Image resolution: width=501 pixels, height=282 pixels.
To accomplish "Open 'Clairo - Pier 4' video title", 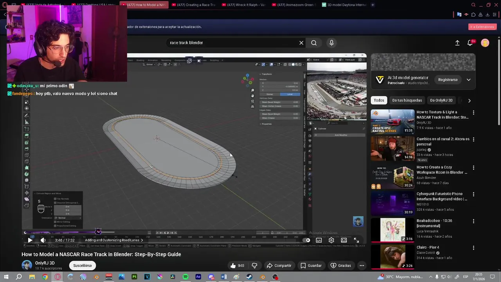I will point(428,248).
